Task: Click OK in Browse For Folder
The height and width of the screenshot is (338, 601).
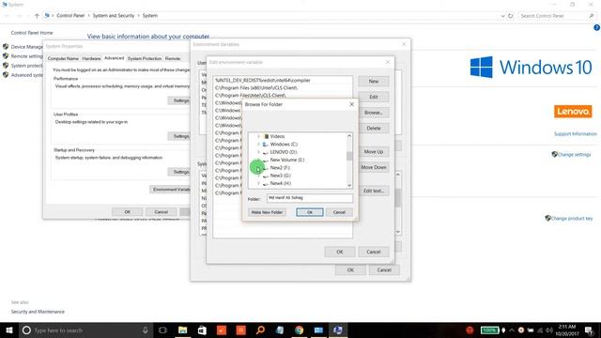Action: click(310, 212)
